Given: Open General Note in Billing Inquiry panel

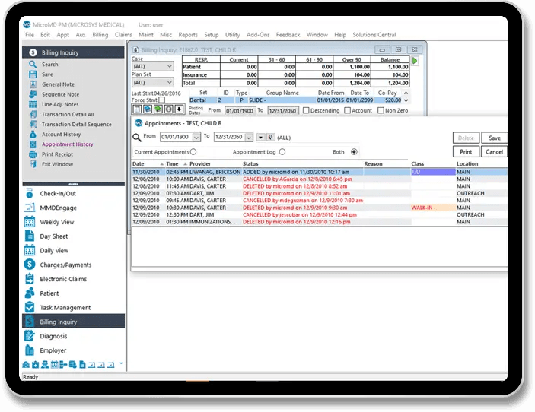Looking at the screenshot, I should coord(58,84).
